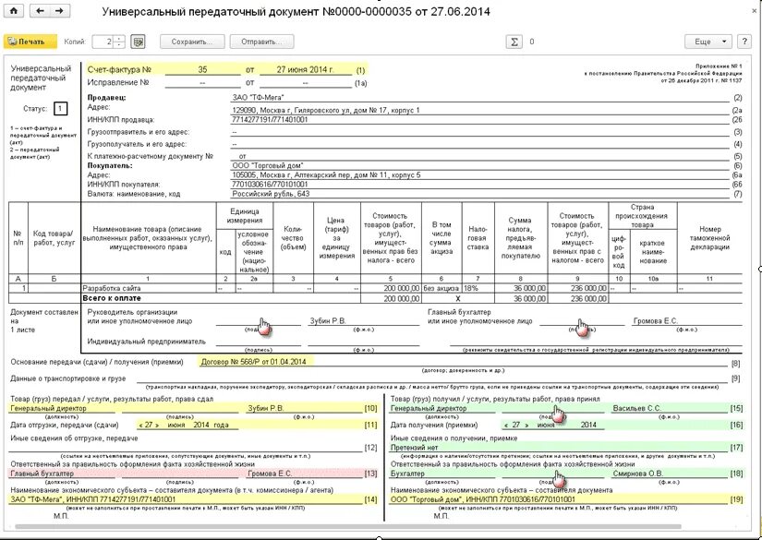
Task: Select seller ИНН/КПП 7714277191/771401001
Action: (x=270, y=119)
